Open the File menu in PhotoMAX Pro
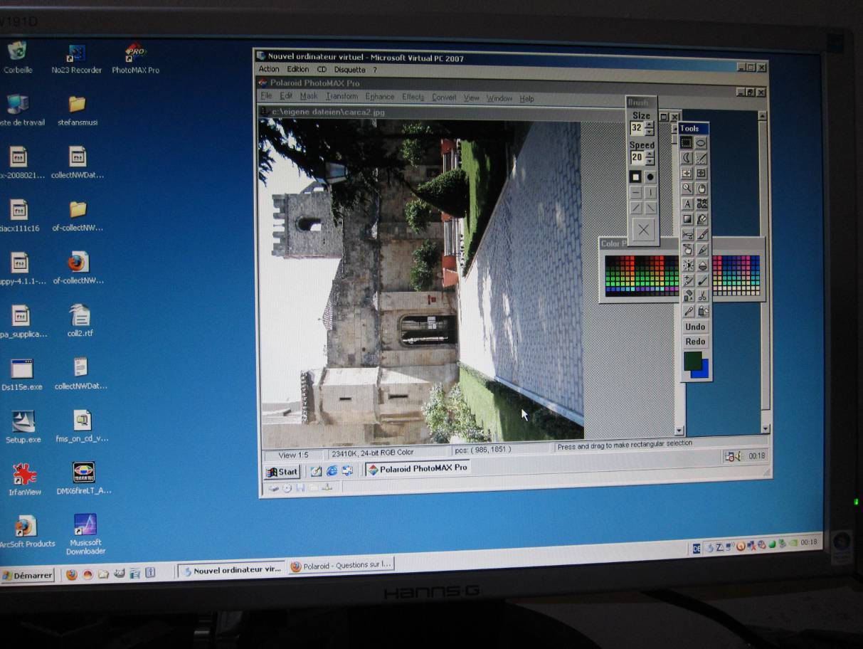The height and width of the screenshot is (649, 863). pyautogui.click(x=266, y=96)
